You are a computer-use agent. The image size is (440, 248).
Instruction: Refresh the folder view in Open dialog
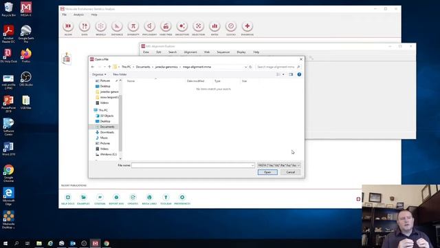click(250, 67)
